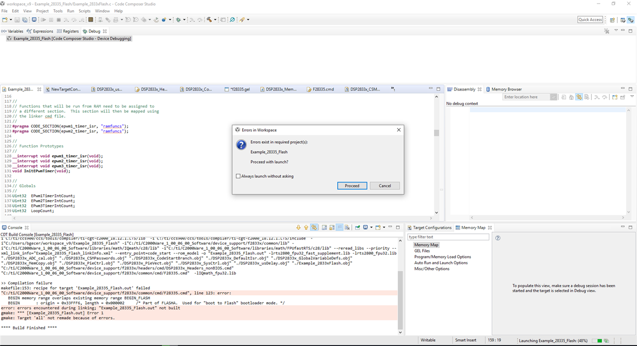The height and width of the screenshot is (346, 637).
Task: Close the Errors in Workspace dialog
Action: (399, 130)
